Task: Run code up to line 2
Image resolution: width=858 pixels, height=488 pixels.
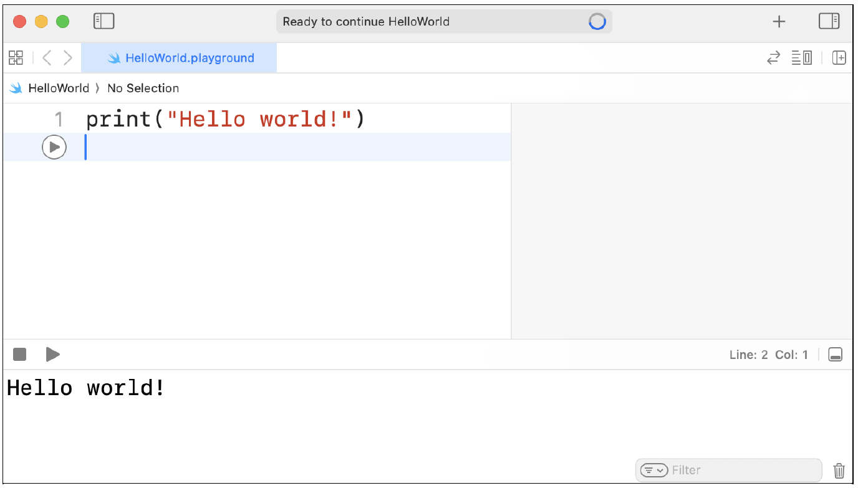Action: tap(54, 147)
